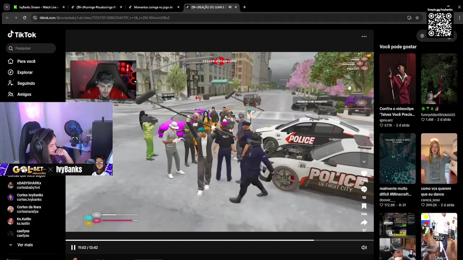Click the 11:02 / 13:42 time display

88,247
